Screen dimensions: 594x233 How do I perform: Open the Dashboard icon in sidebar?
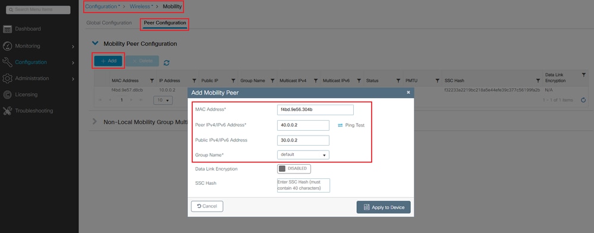[7, 29]
